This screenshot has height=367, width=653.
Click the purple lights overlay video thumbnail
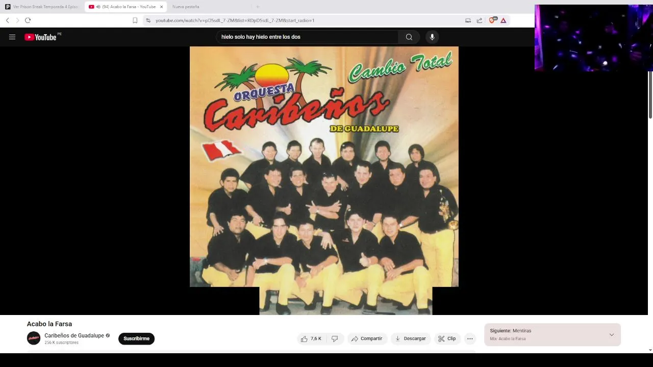[594, 38]
